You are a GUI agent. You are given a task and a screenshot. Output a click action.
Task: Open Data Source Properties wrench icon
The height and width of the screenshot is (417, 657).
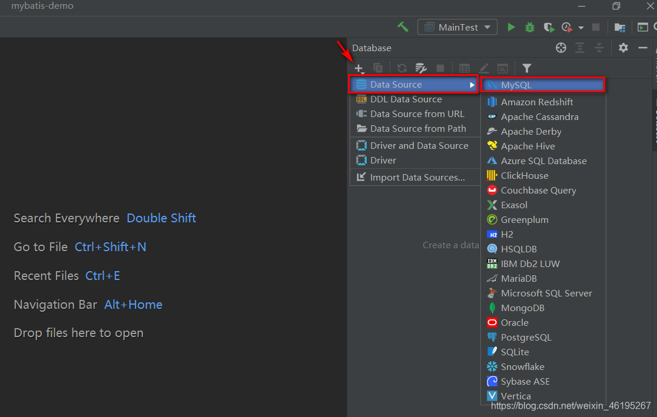tap(420, 68)
